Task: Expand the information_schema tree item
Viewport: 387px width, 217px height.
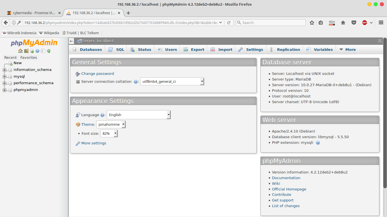Action: pyautogui.click(x=4, y=70)
